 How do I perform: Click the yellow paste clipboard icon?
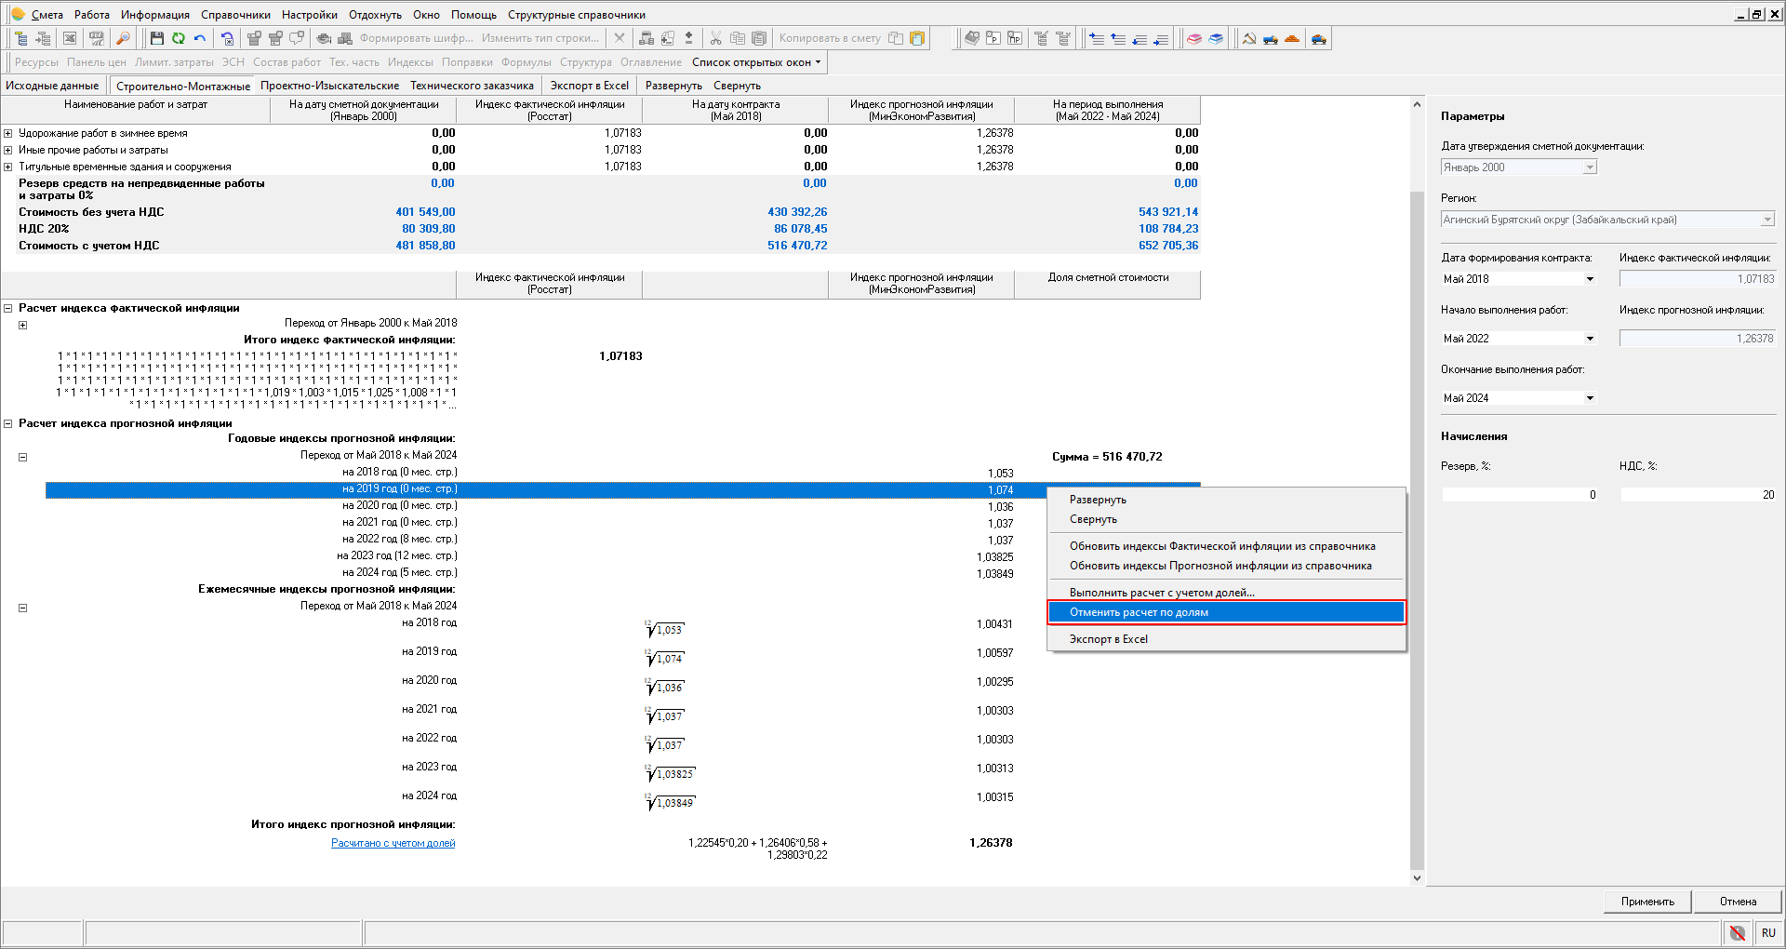[917, 38]
